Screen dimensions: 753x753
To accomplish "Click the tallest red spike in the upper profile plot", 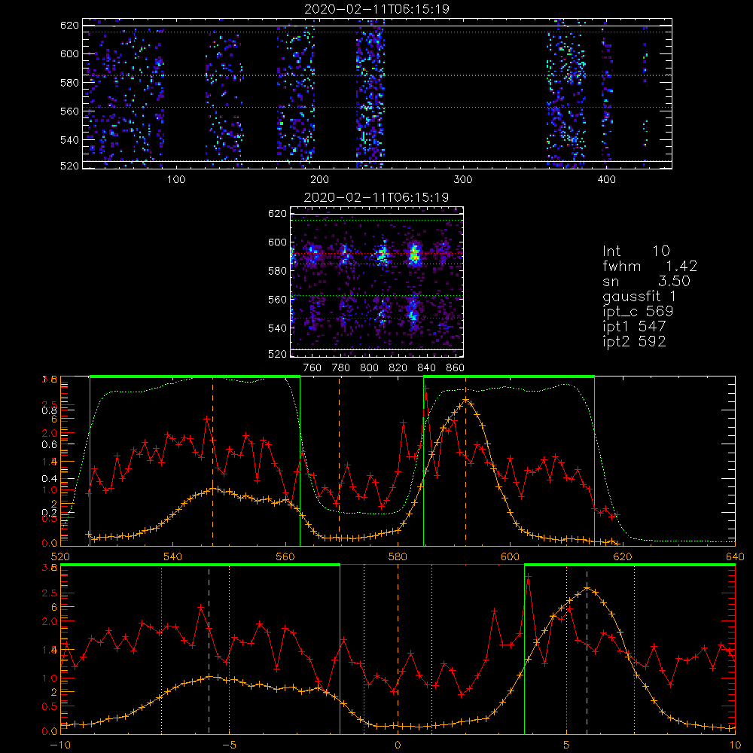I will click(426, 388).
